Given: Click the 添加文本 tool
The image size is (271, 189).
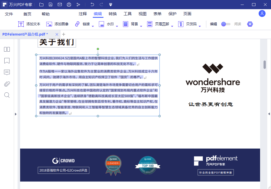Looking at the screenshot, I should pyautogui.click(x=29, y=24).
